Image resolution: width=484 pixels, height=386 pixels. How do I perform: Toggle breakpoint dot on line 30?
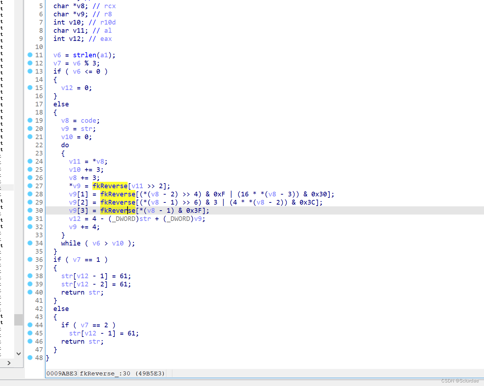30,210
